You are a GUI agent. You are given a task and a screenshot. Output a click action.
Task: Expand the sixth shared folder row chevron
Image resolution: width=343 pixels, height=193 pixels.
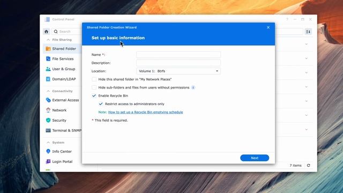[307, 115]
